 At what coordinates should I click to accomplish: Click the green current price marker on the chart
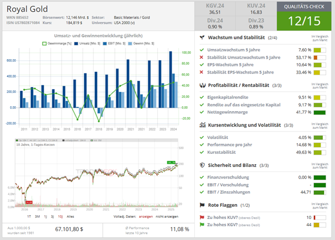pyautogui.click(x=171, y=163)
